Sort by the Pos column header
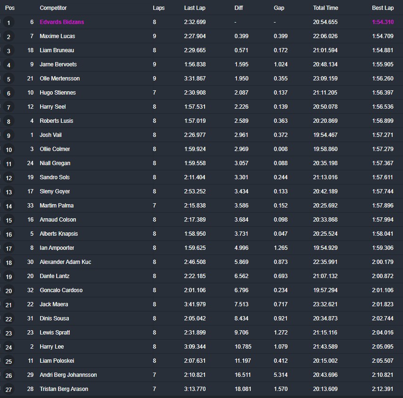Screen dimensions: 403x398 tap(9, 8)
